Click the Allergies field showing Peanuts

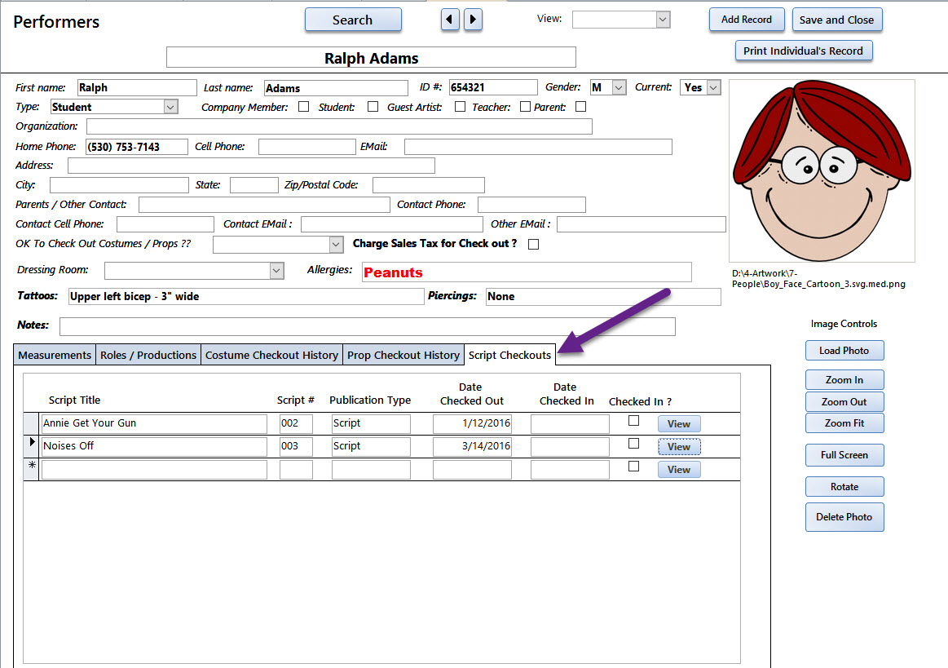pyautogui.click(x=527, y=272)
